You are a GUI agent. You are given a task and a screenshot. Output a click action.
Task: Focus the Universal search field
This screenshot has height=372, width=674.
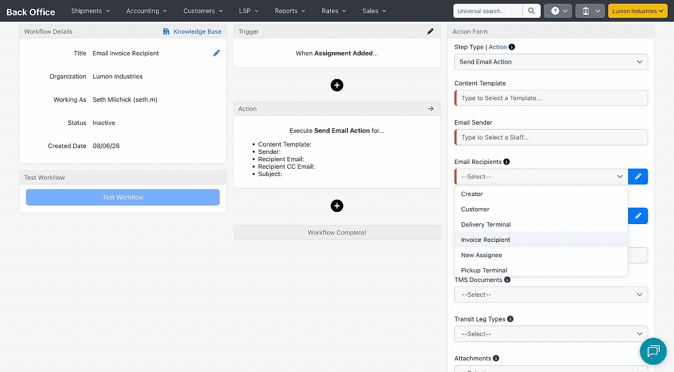(488, 11)
